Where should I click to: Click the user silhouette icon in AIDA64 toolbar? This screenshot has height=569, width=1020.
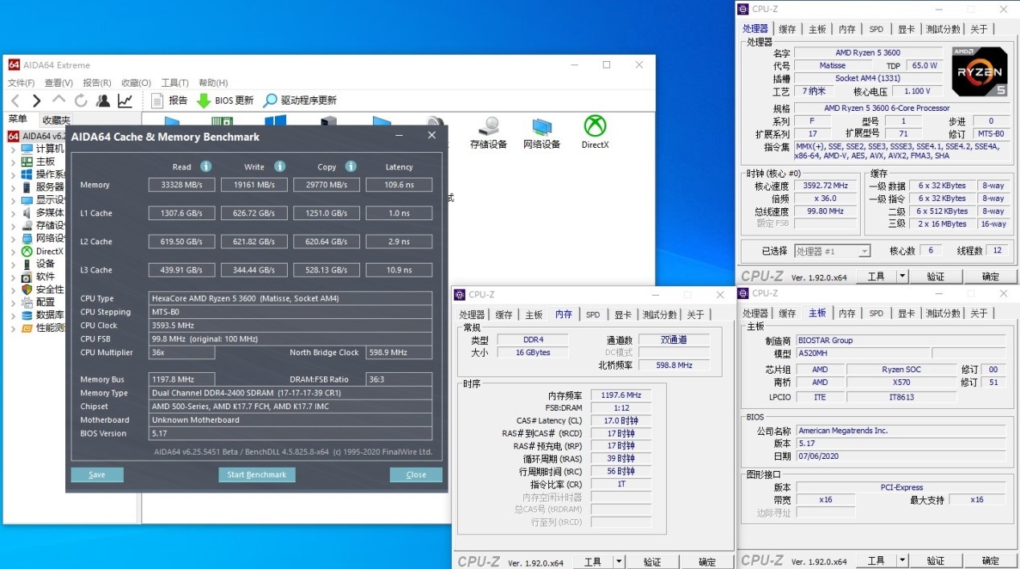coord(103,100)
